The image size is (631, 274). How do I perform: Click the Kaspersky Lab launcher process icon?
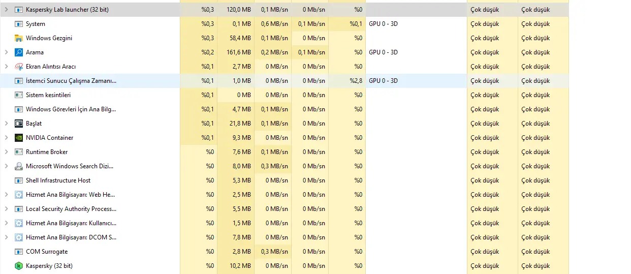tap(19, 10)
